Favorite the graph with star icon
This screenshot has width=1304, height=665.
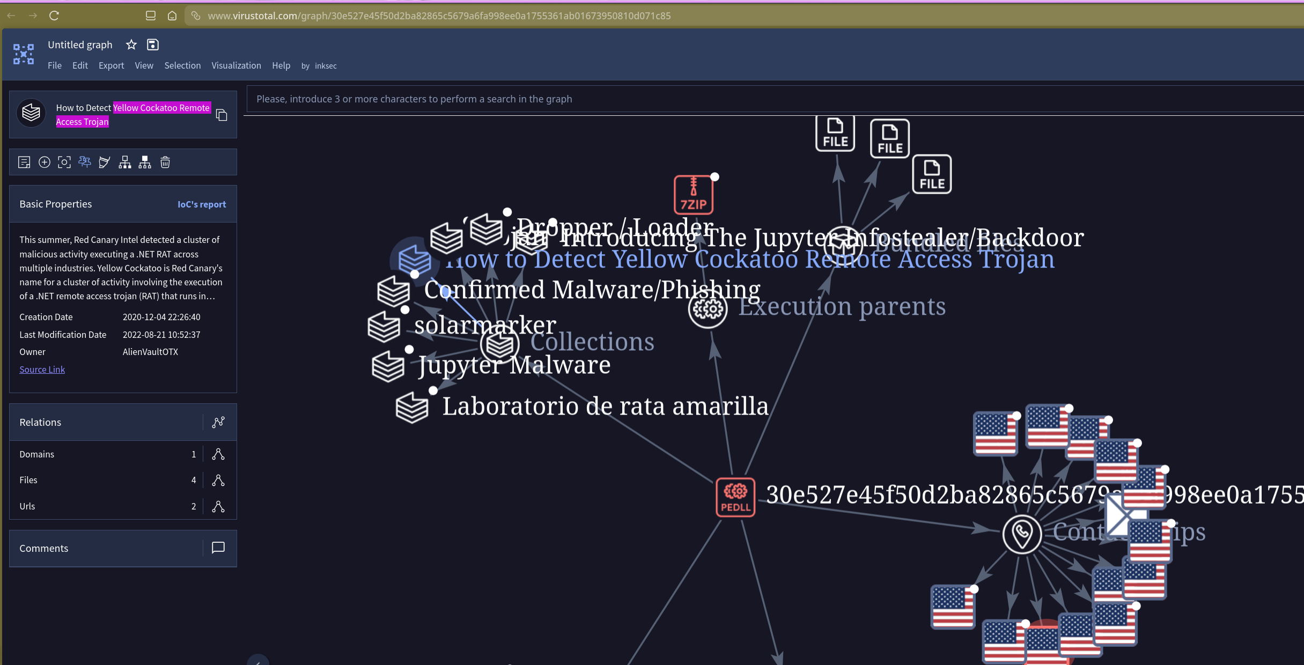131,45
